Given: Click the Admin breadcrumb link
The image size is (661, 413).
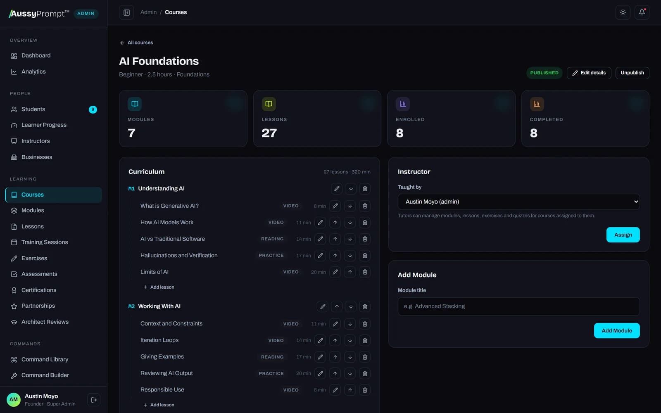Looking at the screenshot, I should pyautogui.click(x=148, y=12).
